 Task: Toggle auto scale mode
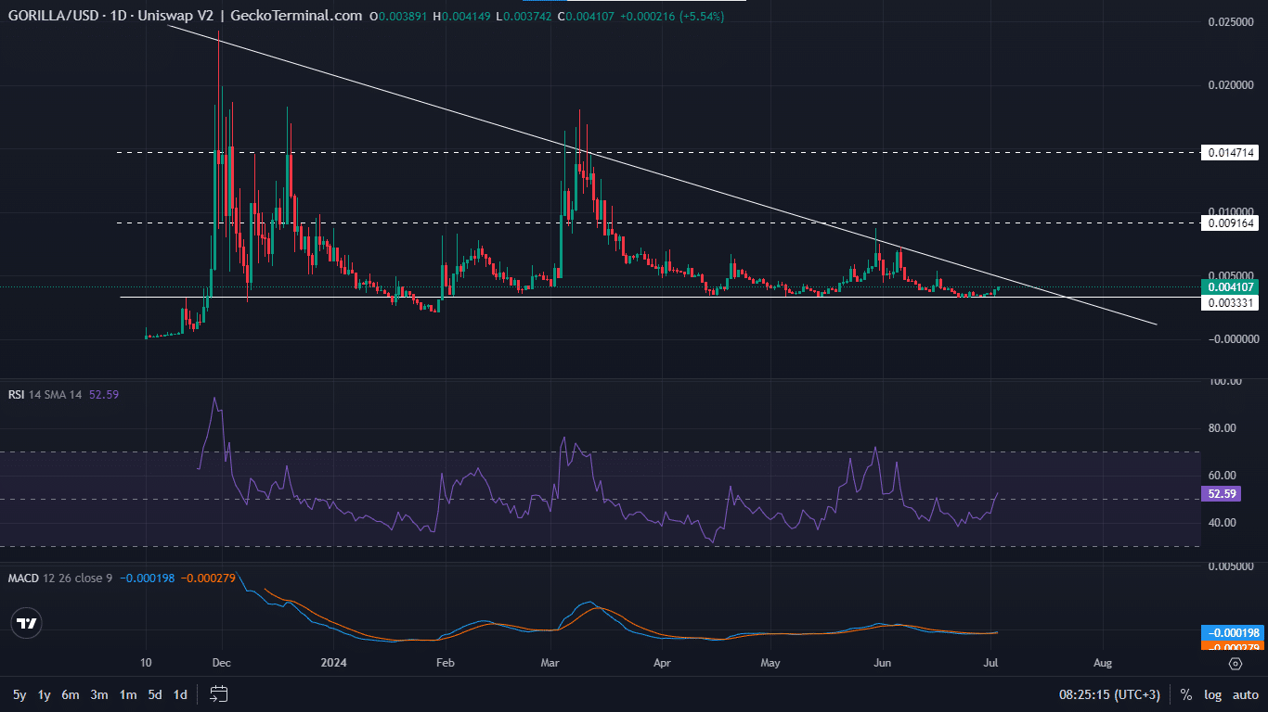click(x=1245, y=694)
